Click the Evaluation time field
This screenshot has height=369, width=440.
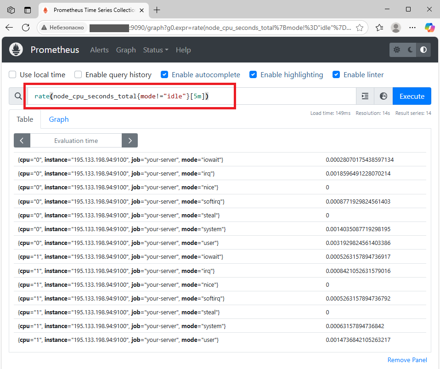pyautogui.click(x=76, y=141)
